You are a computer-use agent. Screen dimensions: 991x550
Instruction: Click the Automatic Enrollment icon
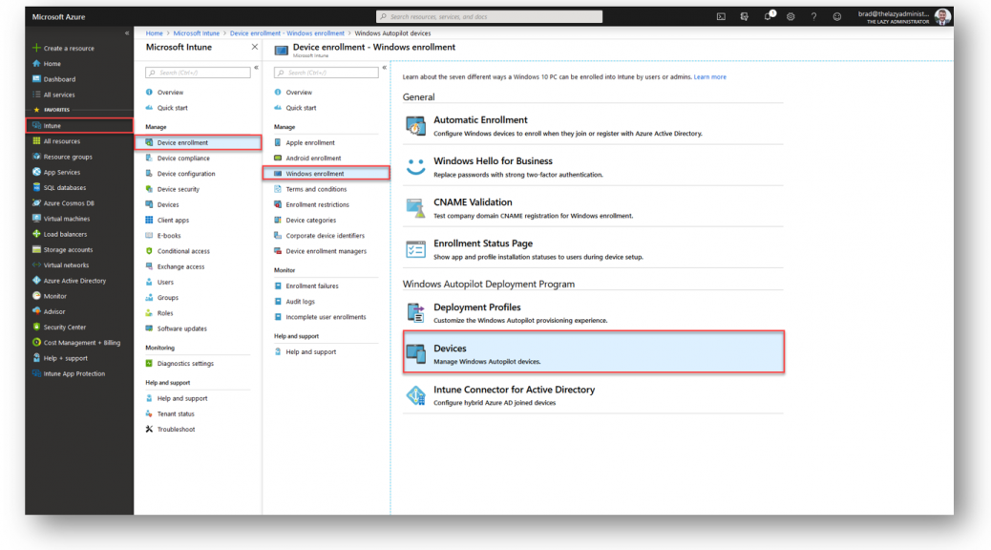point(416,126)
